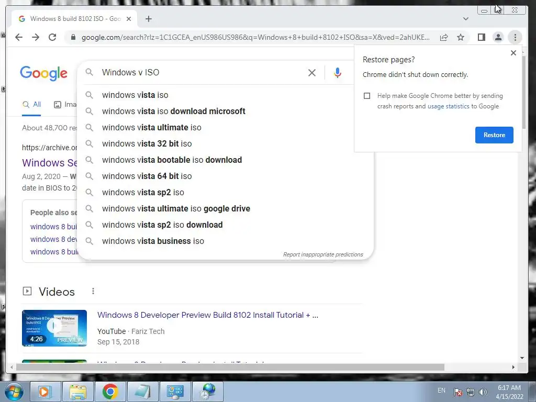Click the Google logo

pos(44,73)
